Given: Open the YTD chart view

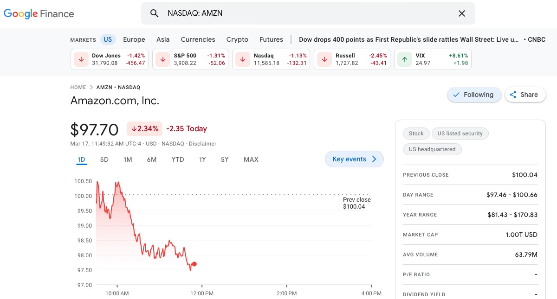Looking at the screenshot, I should tap(177, 159).
